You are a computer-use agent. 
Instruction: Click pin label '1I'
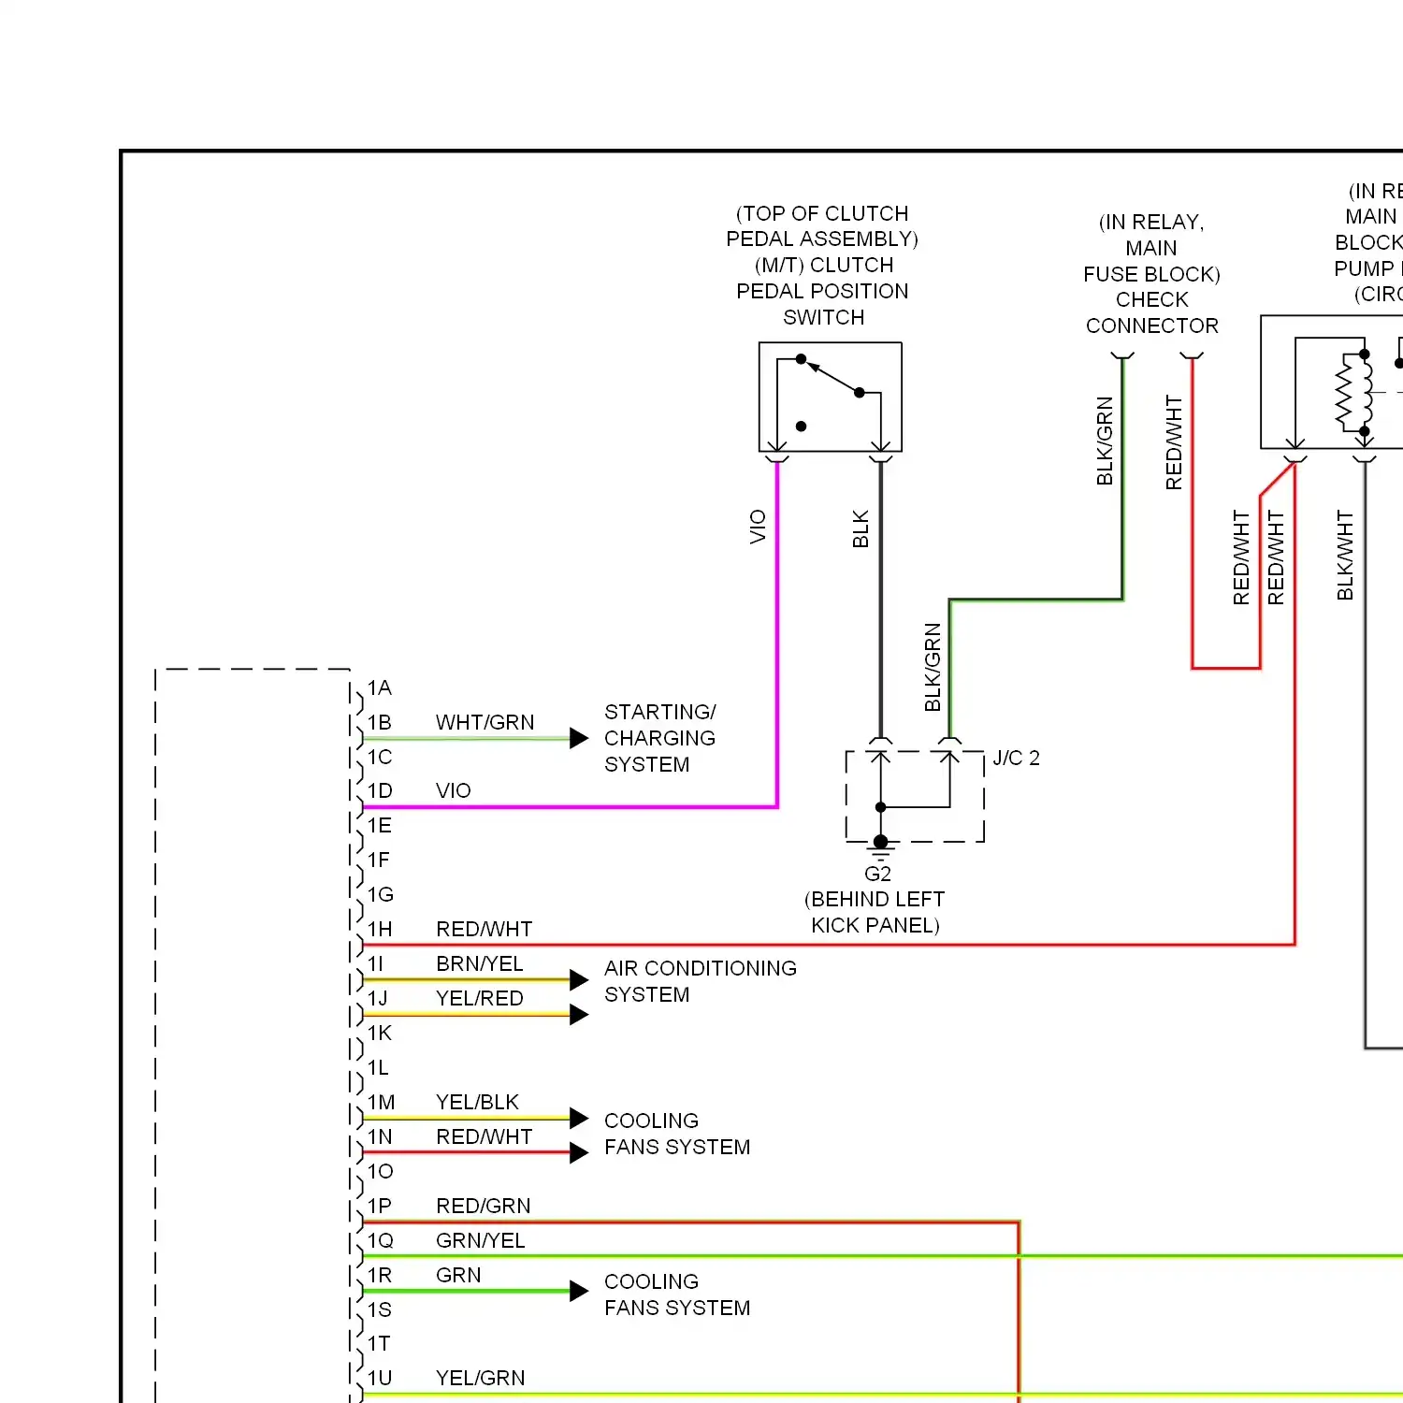click(x=375, y=963)
